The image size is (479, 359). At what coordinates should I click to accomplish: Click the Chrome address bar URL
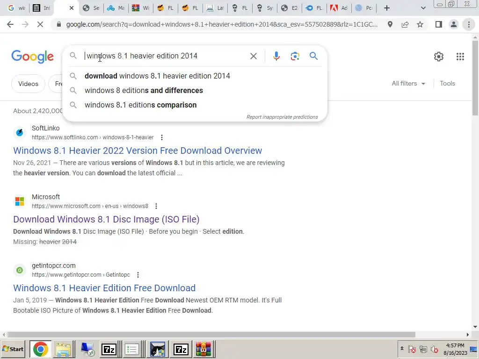click(222, 24)
